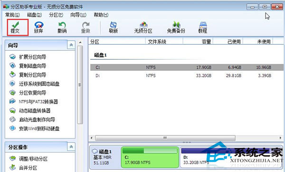This screenshot has height=172, width=285.
Task: Click the 无损分区 toolbar icon
Action: pos(143,25)
